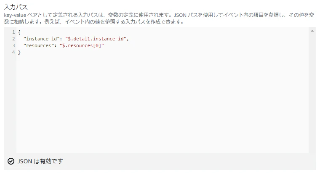Click line number 4 in gutter

13,52
